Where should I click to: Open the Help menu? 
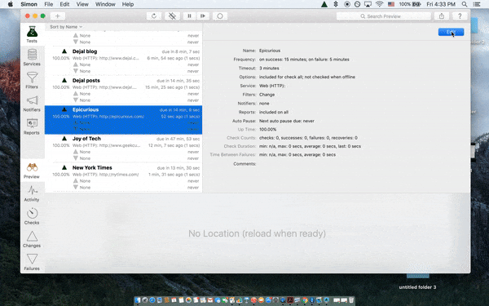[x=128, y=4]
